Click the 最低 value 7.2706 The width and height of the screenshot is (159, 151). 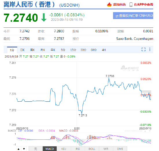coord(25,39)
